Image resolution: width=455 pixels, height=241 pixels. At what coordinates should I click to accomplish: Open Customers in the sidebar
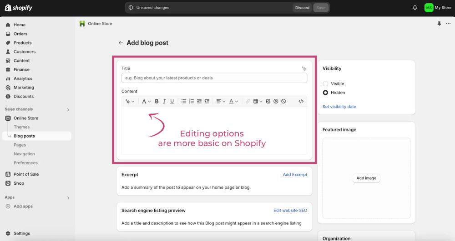coord(25,52)
